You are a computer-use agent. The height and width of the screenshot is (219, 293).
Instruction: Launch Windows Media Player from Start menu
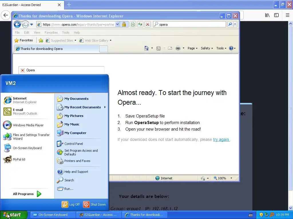click(x=27, y=125)
